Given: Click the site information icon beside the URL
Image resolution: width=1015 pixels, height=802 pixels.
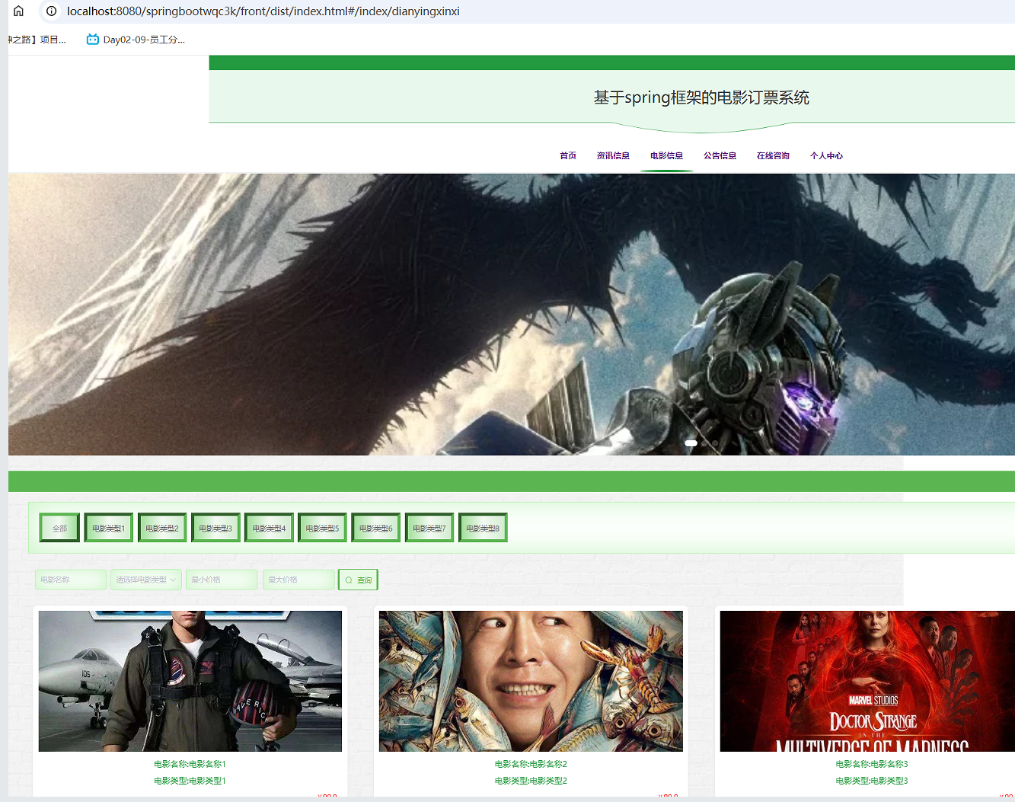Looking at the screenshot, I should [51, 11].
